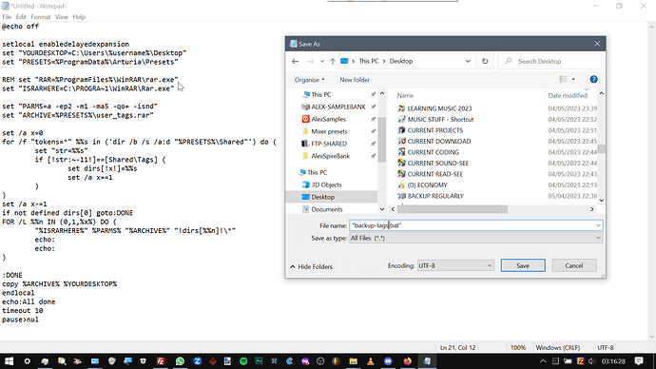Show hidden system tray icons
656x369 pixels.
click(543, 361)
